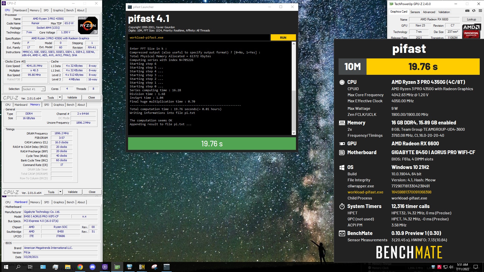The height and width of the screenshot is (272, 484).
Task: Click the workload-pifast.exe input field
Action: [199, 38]
